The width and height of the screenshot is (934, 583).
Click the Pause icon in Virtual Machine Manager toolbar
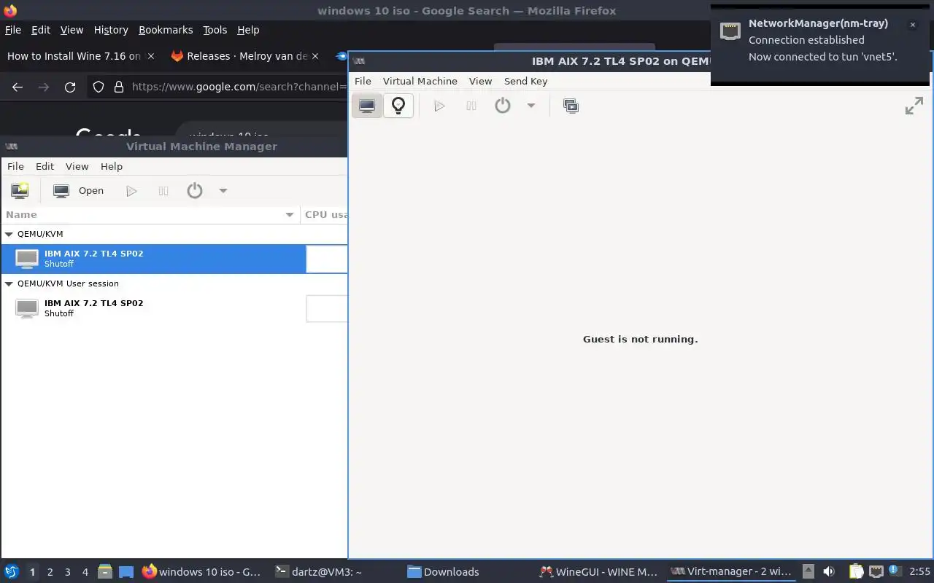[163, 191]
